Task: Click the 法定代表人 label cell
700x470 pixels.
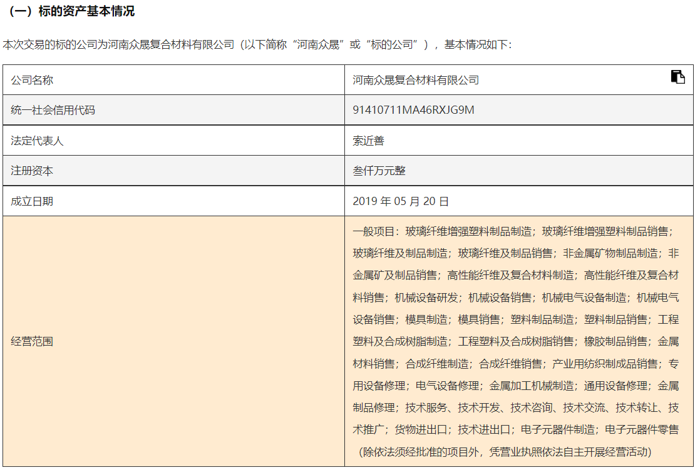Action: coord(173,141)
